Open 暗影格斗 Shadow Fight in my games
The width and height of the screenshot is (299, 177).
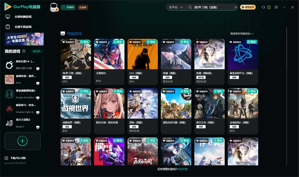click(22, 109)
